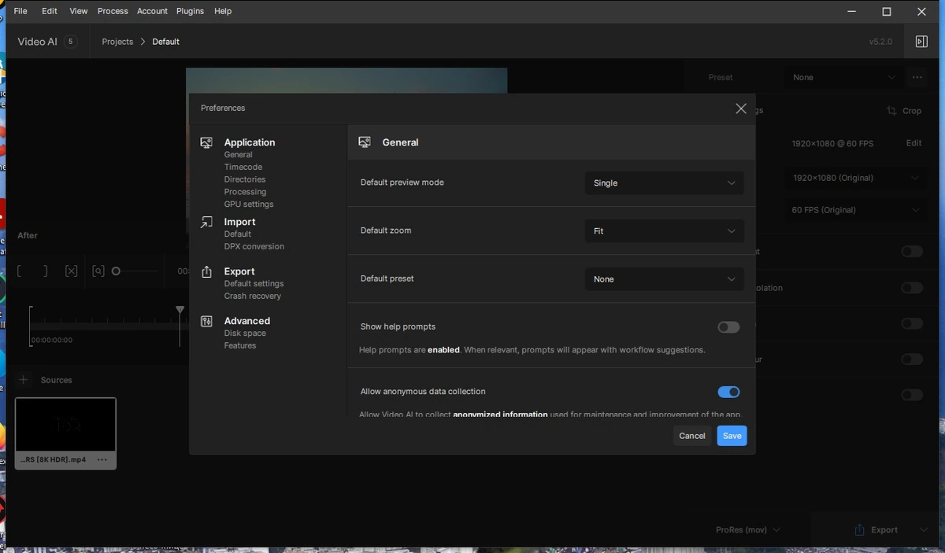Open the Process menu
Screen dimensions: 945x553
click(113, 11)
